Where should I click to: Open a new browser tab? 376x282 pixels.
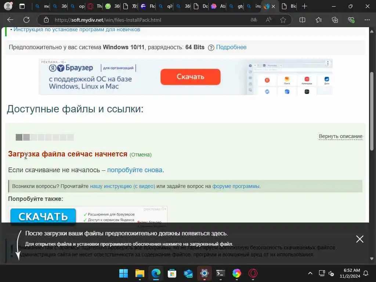pyautogui.click(x=304, y=6)
